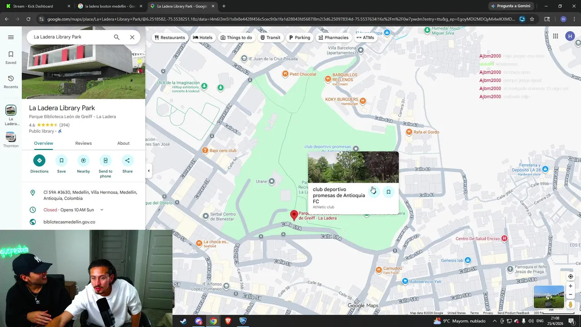Image resolution: width=581 pixels, height=327 pixels.
Task: Click the address pin icon row
Action: coord(84,195)
